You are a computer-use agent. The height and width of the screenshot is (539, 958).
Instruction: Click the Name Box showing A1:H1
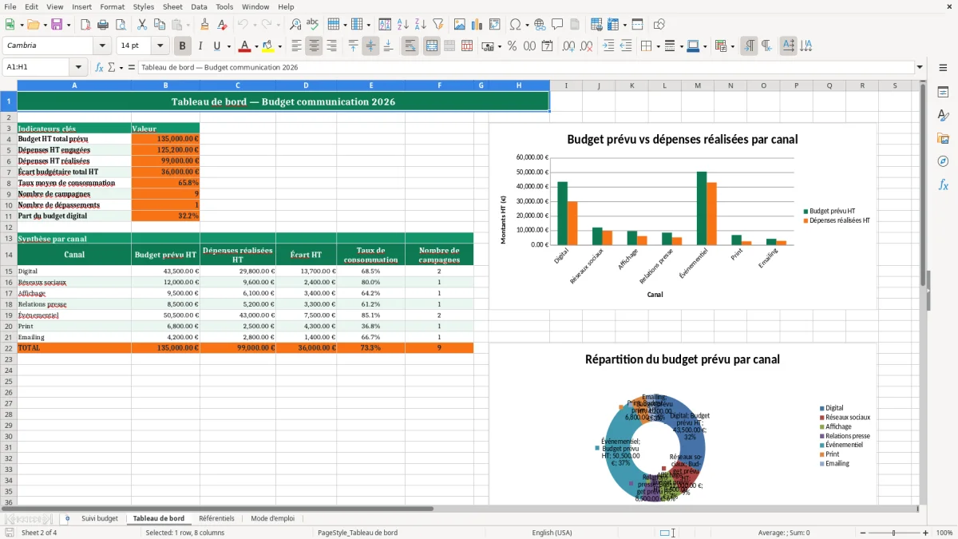click(x=38, y=67)
